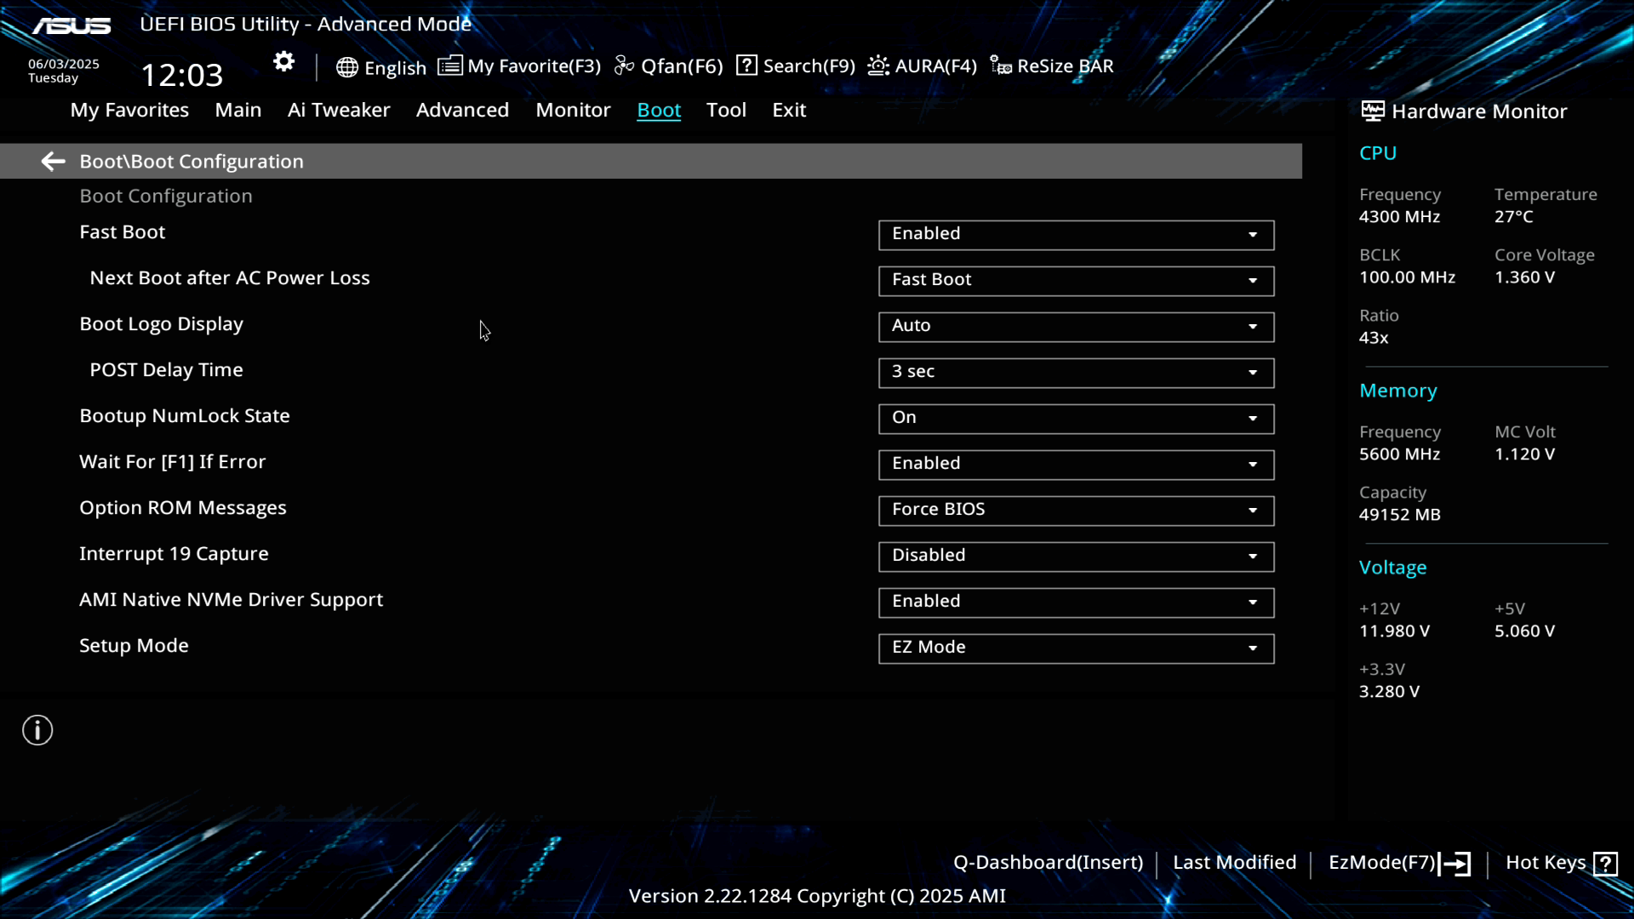
Task: Open the Hot Keys help icon
Action: click(x=1605, y=864)
